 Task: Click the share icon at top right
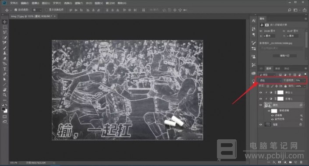[x=305, y=10]
